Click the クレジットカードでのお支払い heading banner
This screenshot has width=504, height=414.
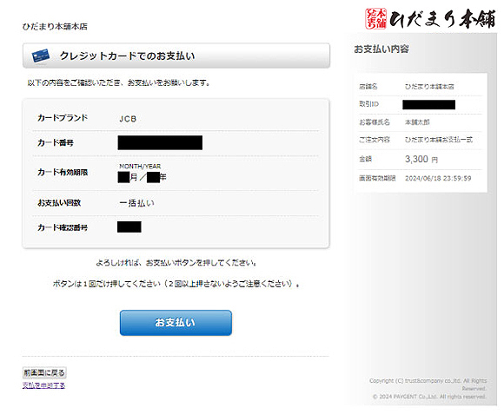pos(176,56)
